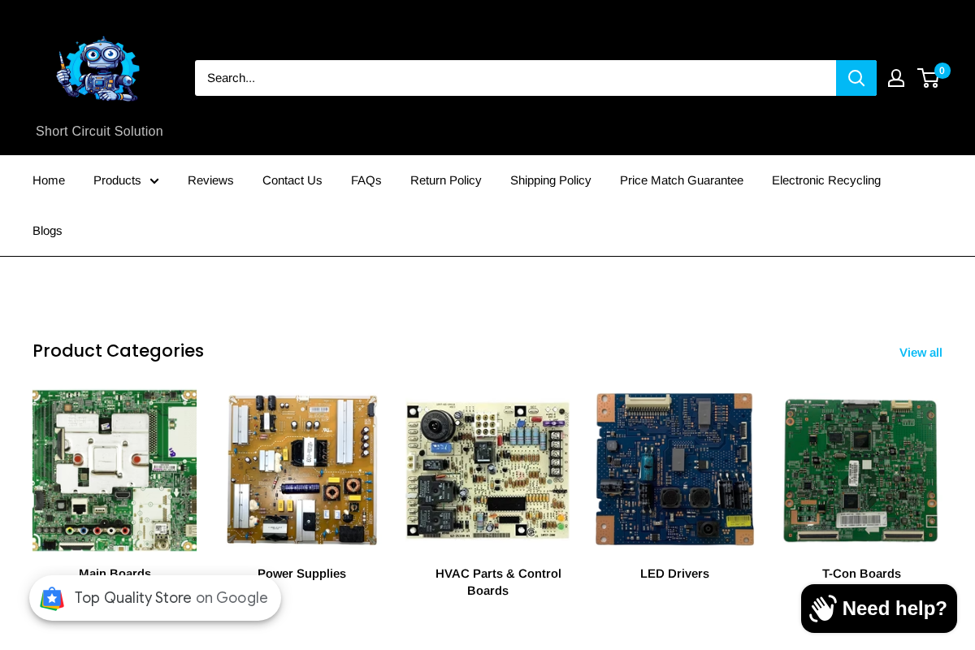The width and height of the screenshot is (975, 650).
Task: Open the FAQs navigation item
Action: [x=366, y=180]
